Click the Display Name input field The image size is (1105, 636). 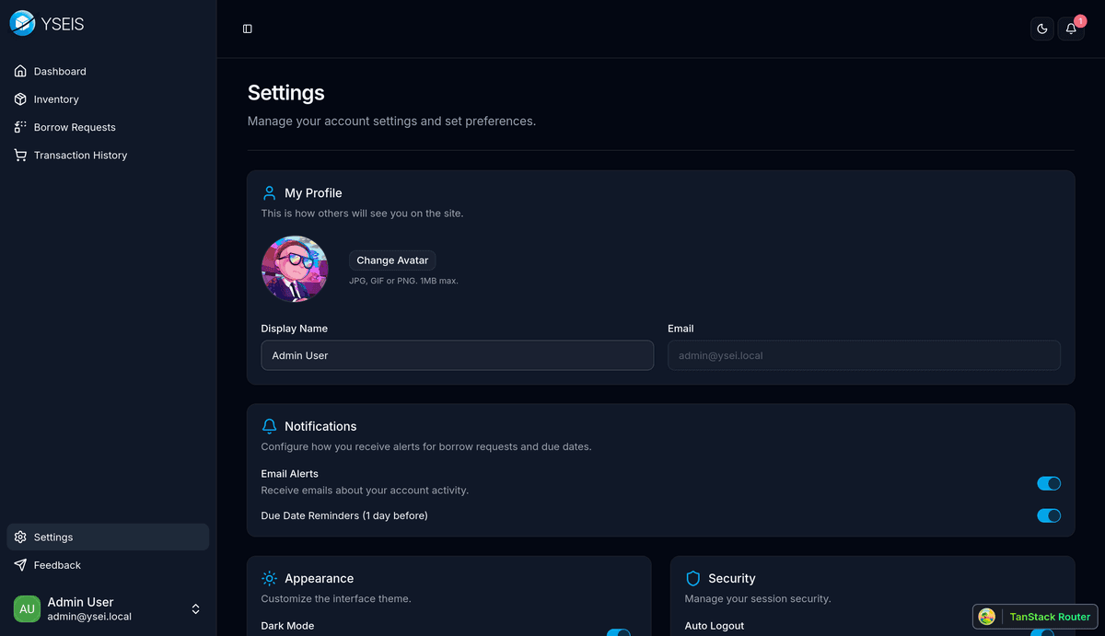pos(457,355)
